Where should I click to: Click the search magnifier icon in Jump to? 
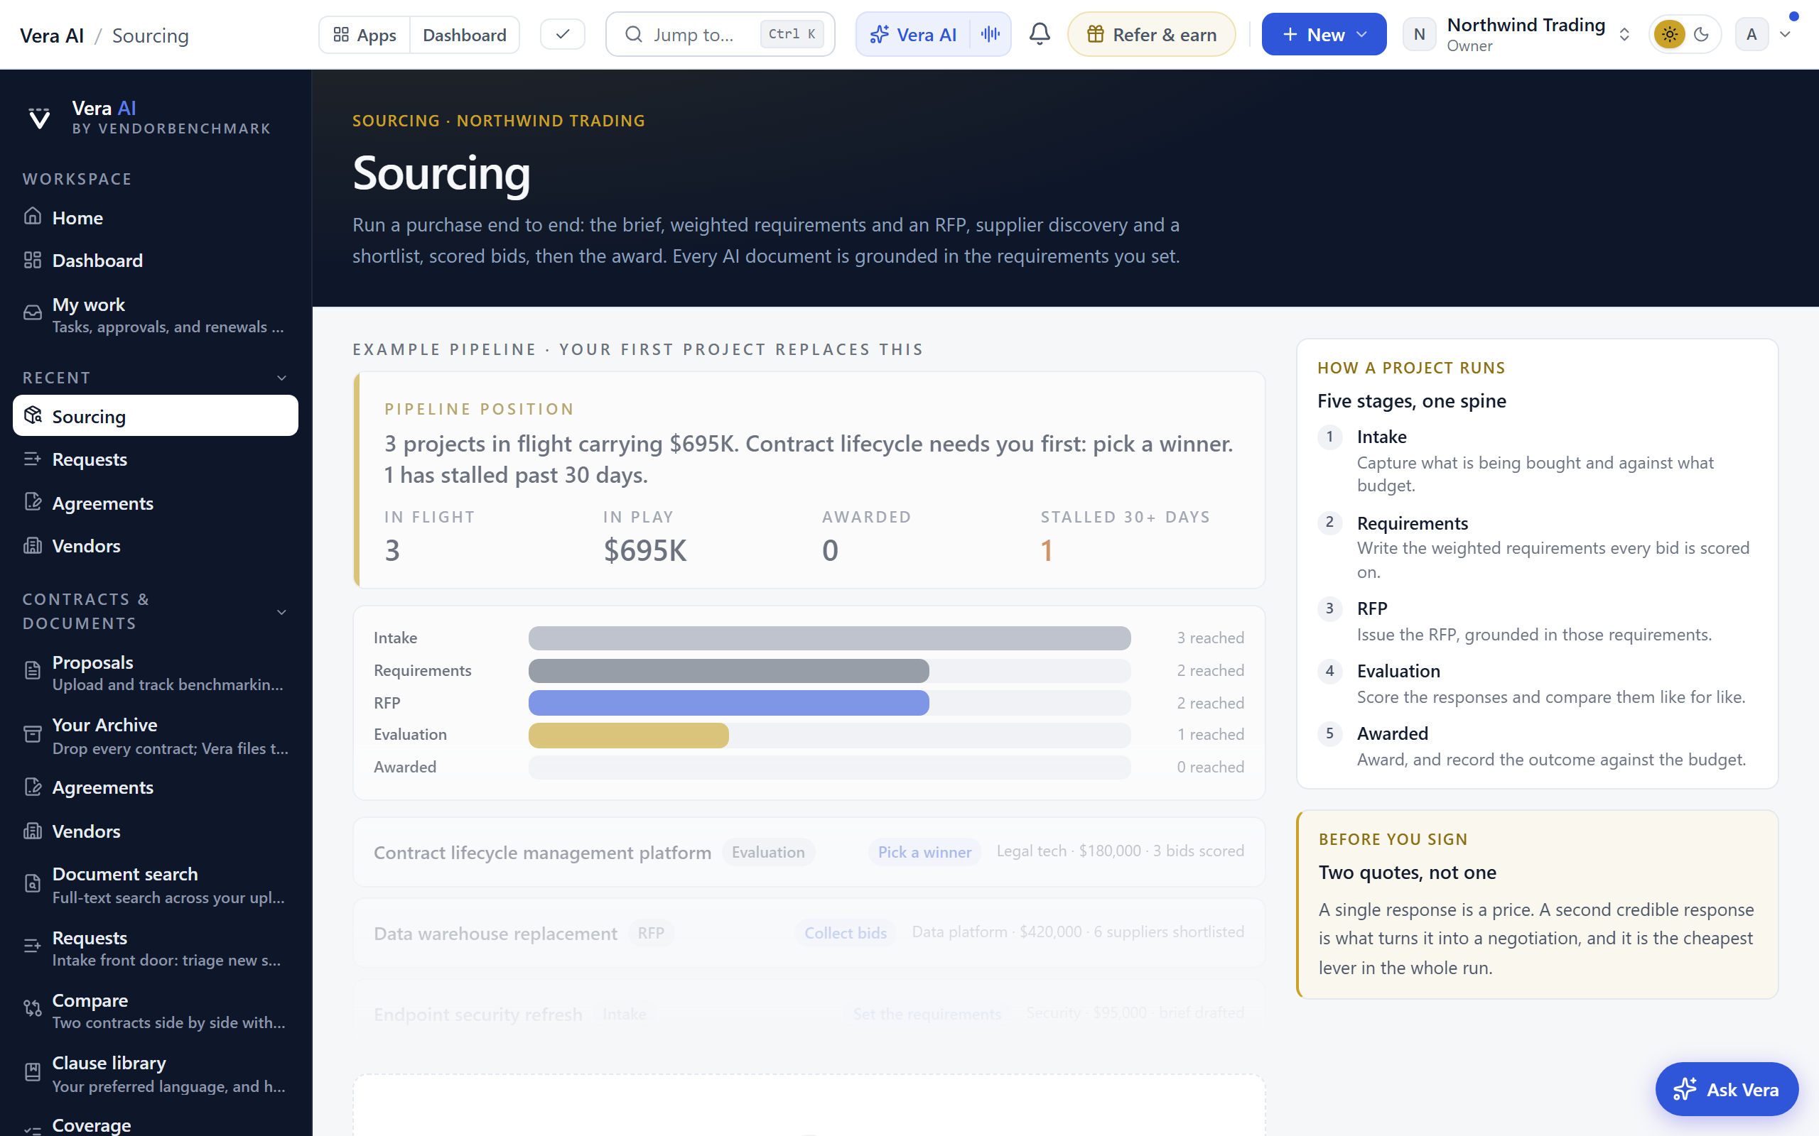tap(634, 35)
